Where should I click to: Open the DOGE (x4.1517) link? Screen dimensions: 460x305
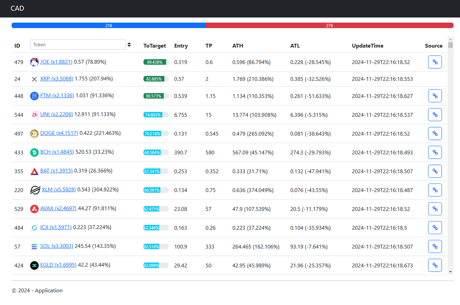coord(59,133)
